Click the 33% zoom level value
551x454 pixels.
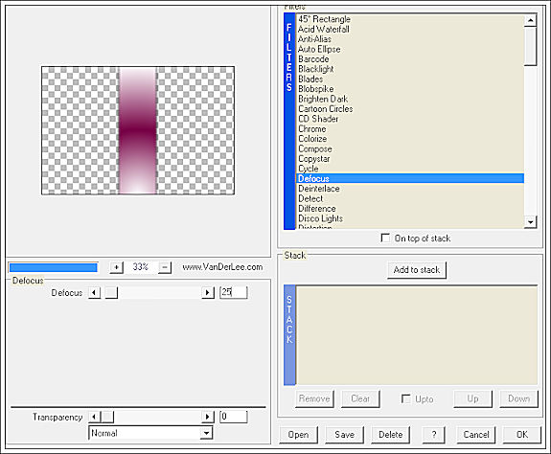pyautogui.click(x=140, y=267)
